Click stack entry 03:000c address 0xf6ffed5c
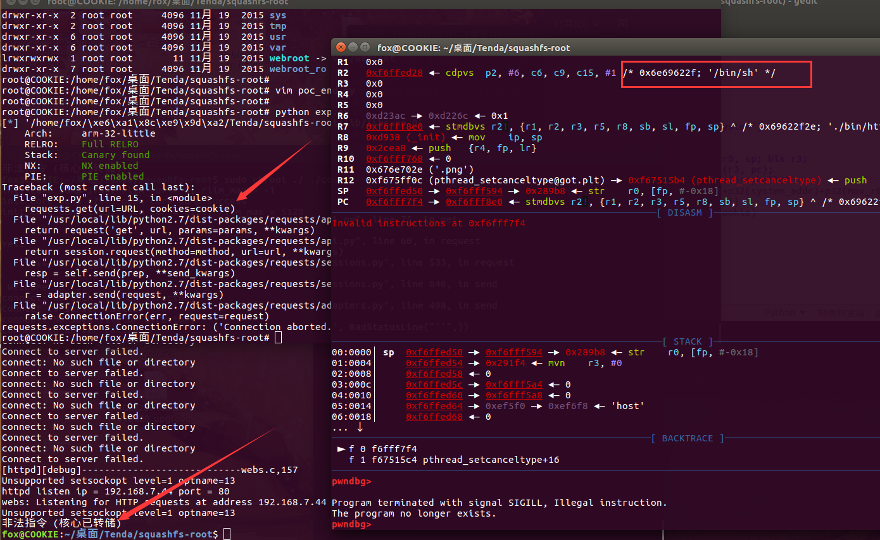The image size is (880, 540). point(434,384)
